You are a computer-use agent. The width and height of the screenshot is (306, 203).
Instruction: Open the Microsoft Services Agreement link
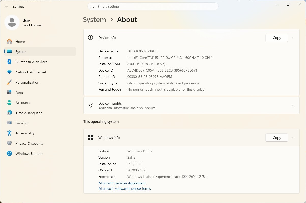(122, 183)
